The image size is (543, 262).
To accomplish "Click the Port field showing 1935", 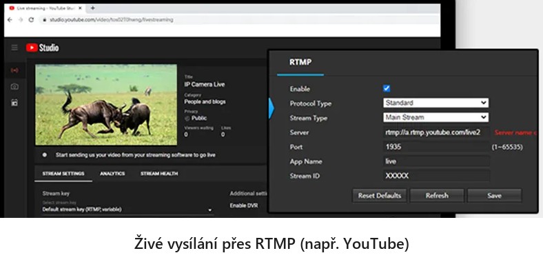I will (436, 147).
